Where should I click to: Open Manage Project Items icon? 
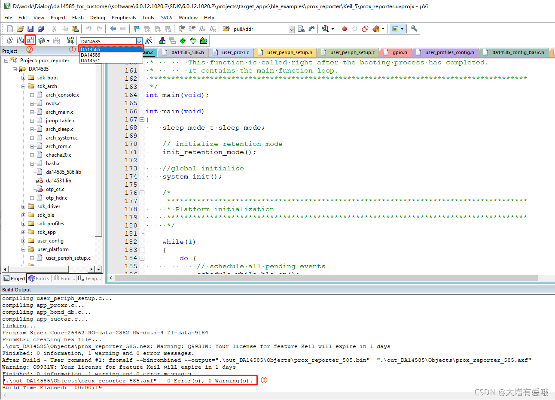coord(162,40)
